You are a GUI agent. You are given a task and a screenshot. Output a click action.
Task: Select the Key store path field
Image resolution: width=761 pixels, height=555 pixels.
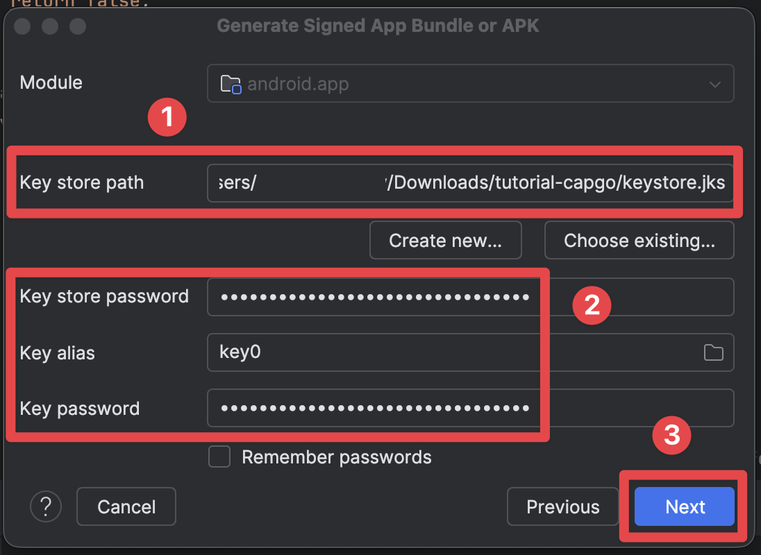tap(469, 182)
